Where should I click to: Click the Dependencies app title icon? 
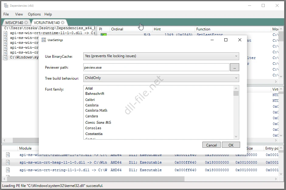click(6, 6)
